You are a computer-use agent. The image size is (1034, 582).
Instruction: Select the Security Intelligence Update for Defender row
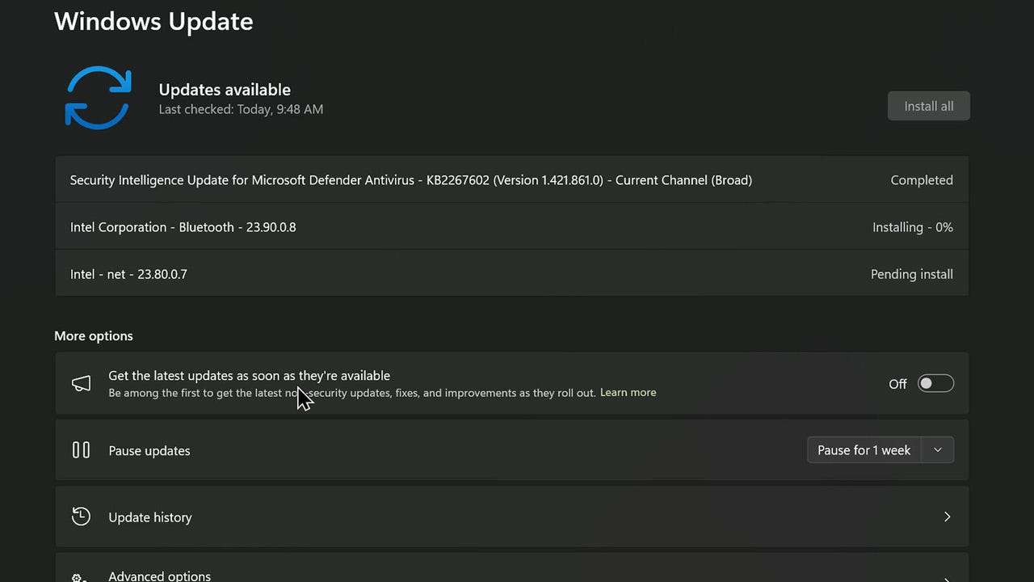click(x=511, y=179)
